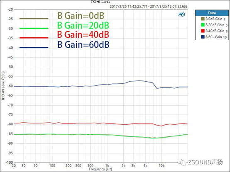Click the green B 20dB Gain legend swatch
Viewport: 230px width, 172px height.
click(x=203, y=25)
